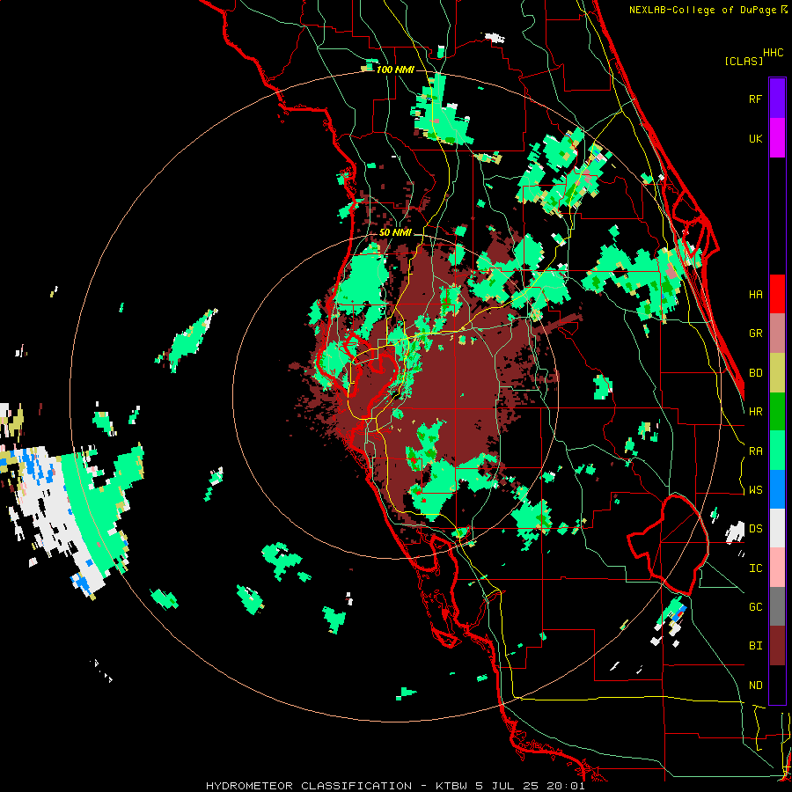Click the "BI" legend label

click(x=755, y=646)
